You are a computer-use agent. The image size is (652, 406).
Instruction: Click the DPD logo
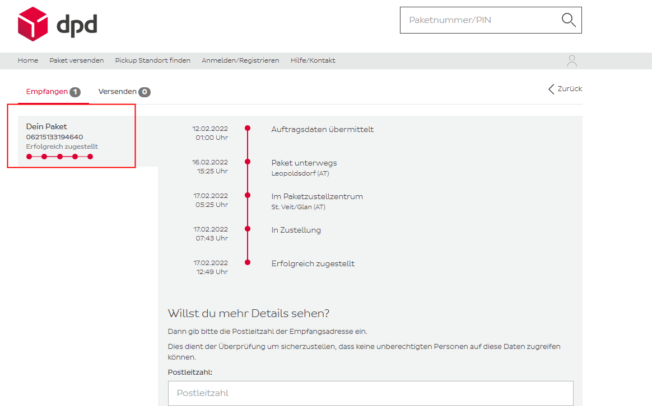57,24
